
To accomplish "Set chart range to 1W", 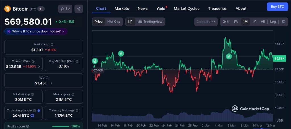I will (x=236, y=22).
